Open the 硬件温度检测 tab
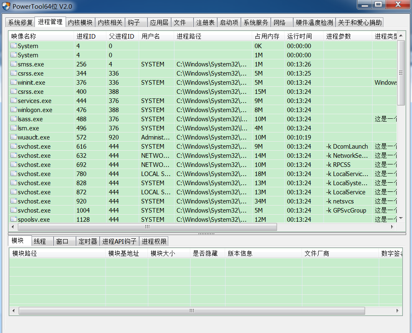The height and width of the screenshot is (333, 412). [x=314, y=22]
